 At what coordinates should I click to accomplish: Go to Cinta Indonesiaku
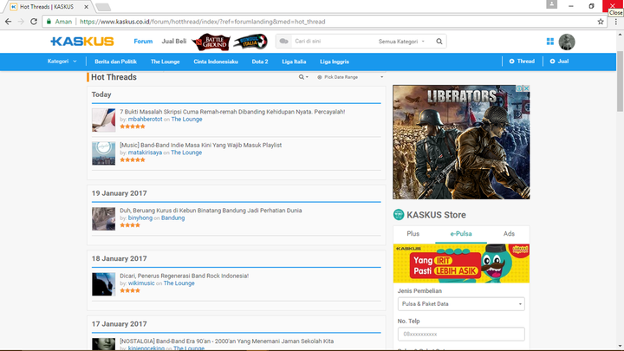click(216, 62)
